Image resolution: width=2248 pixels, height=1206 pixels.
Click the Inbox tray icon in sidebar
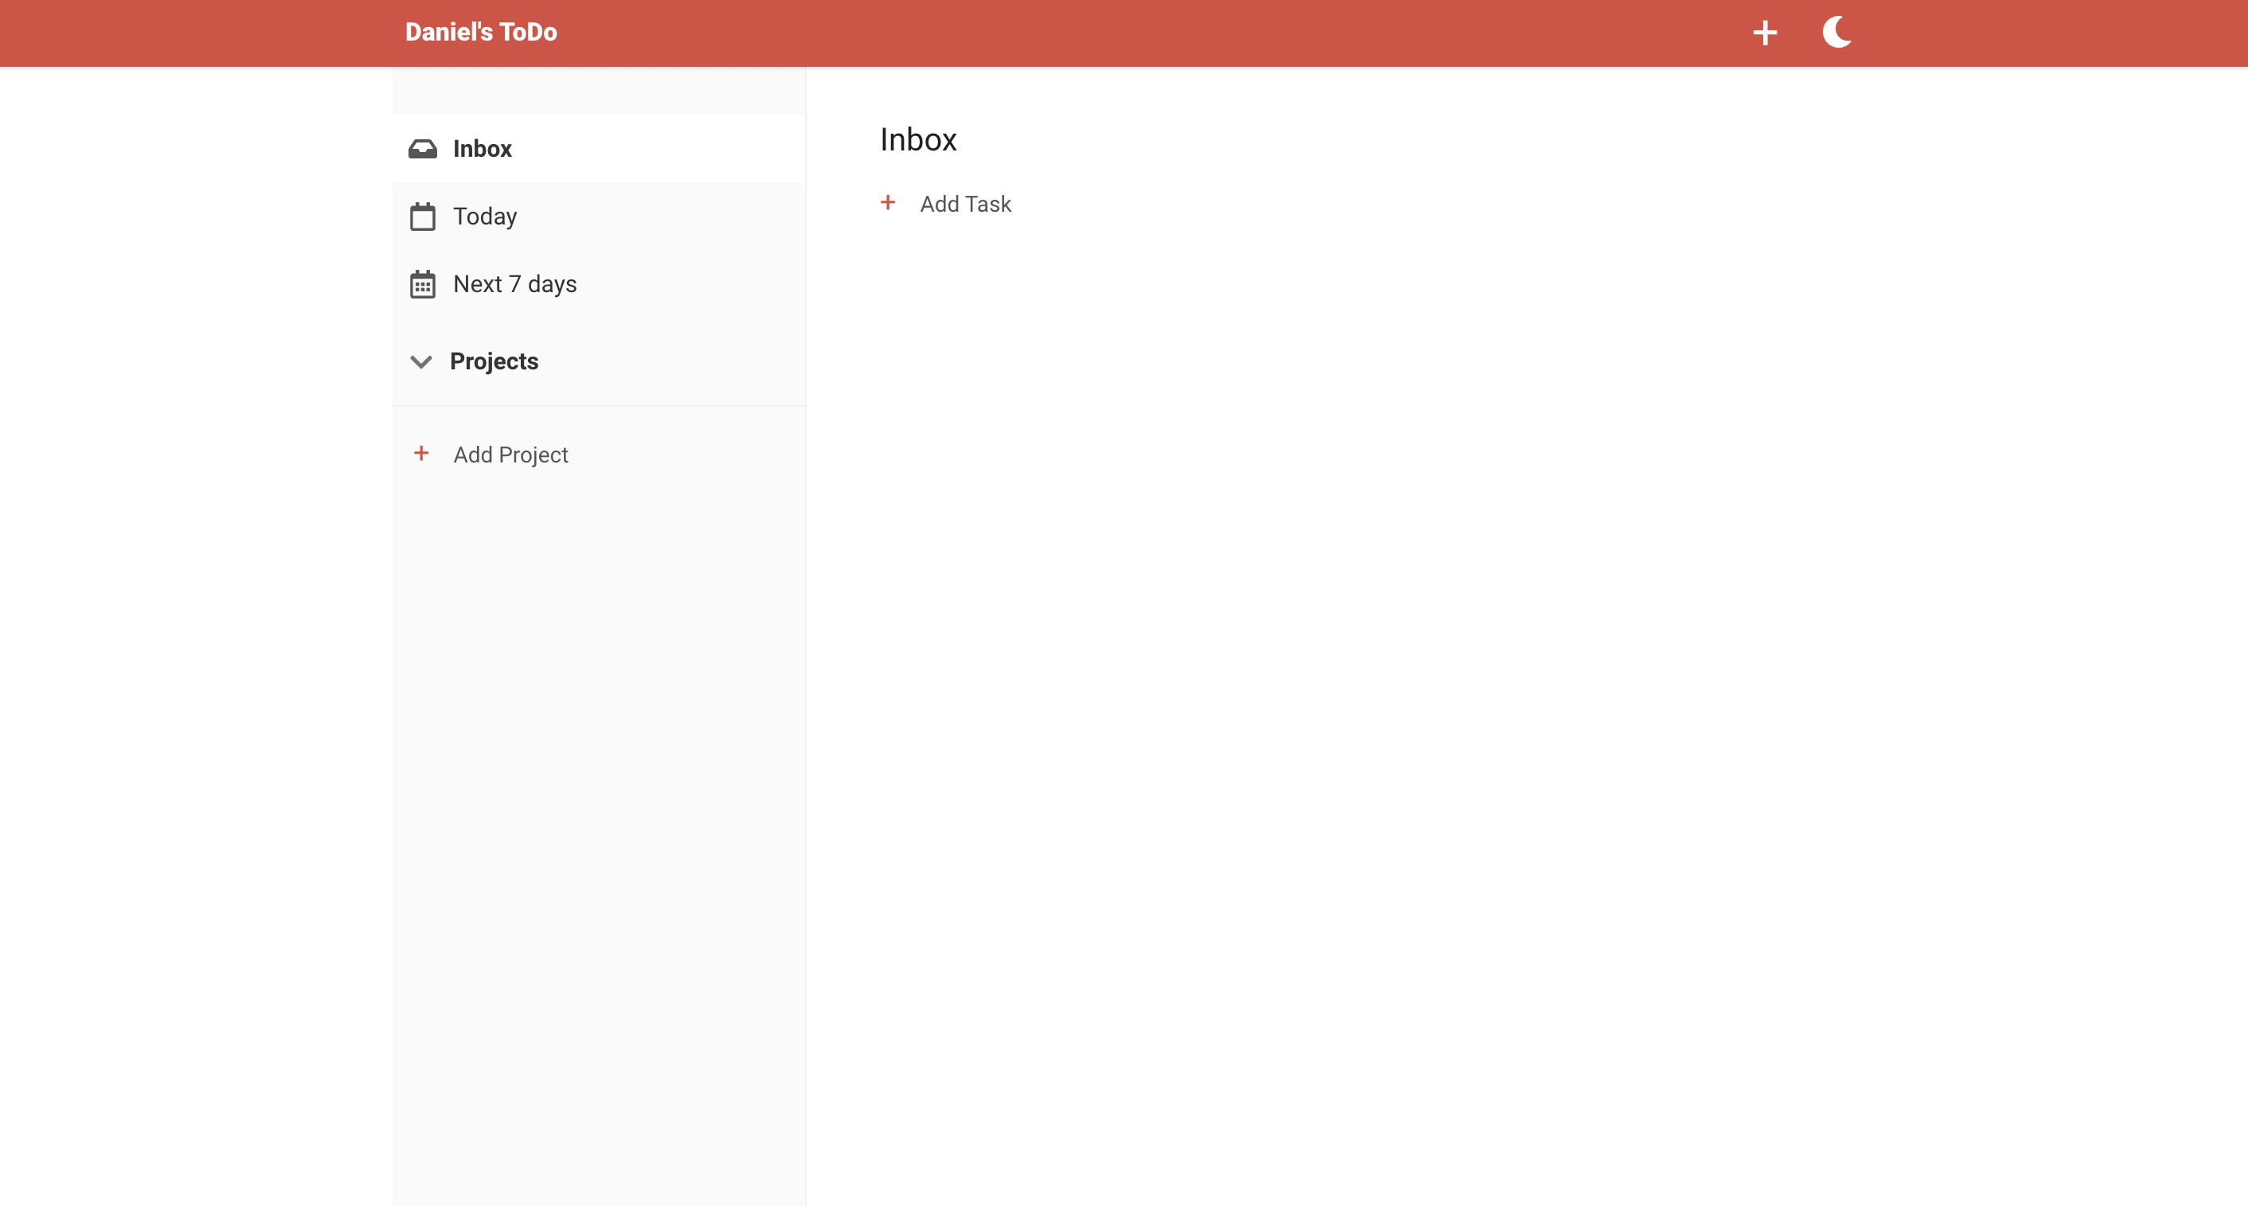tap(422, 149)
